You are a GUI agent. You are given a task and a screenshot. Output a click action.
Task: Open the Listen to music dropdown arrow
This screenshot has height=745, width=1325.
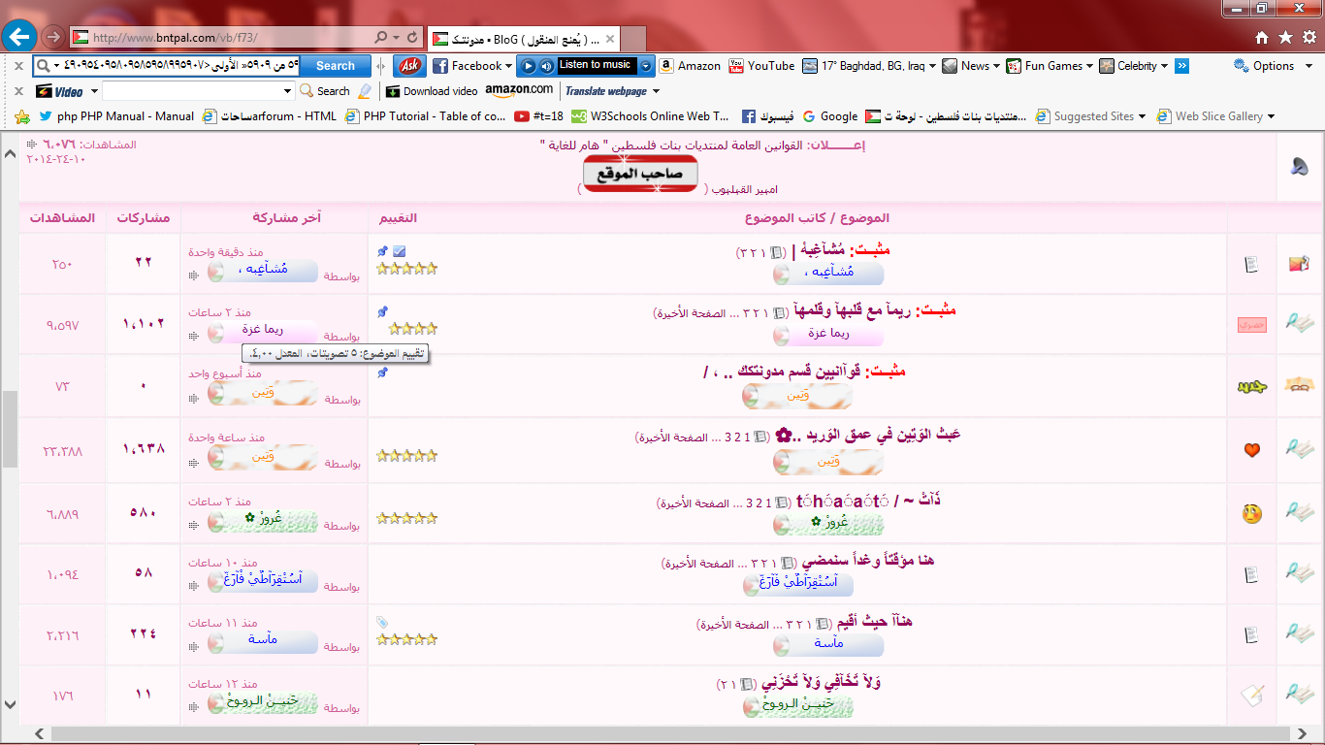pos(647,66)
